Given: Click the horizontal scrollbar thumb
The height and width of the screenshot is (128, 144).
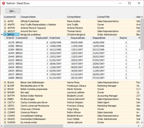Looking at the screenshot, I should tap(33, 126).
